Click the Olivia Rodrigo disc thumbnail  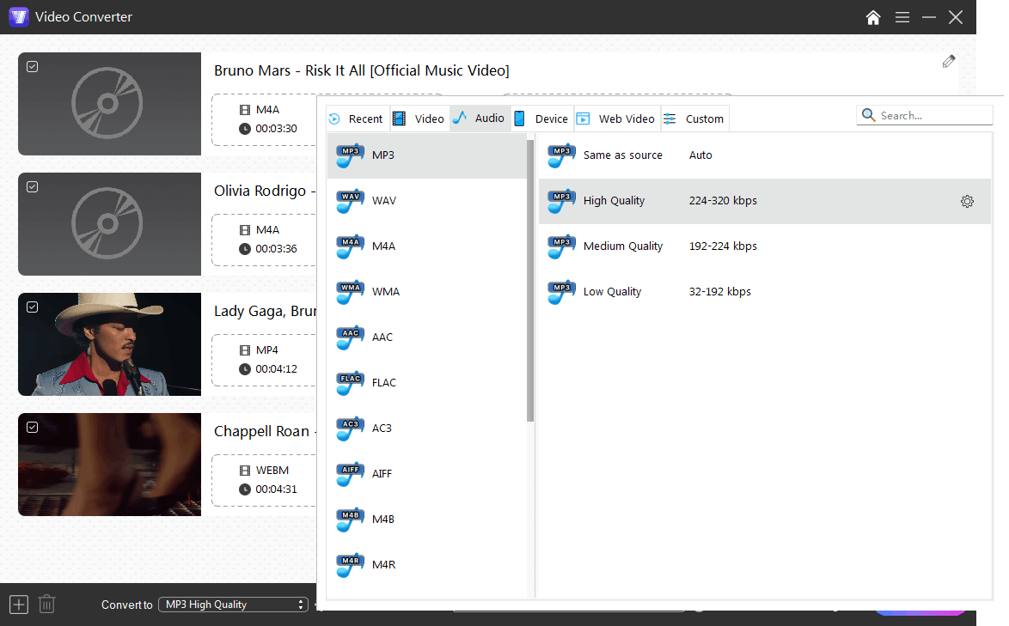(109, 223)
